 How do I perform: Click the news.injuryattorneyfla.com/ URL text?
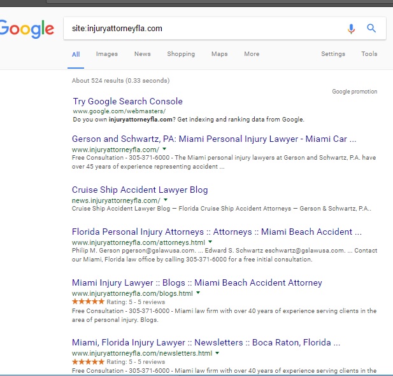116,200
